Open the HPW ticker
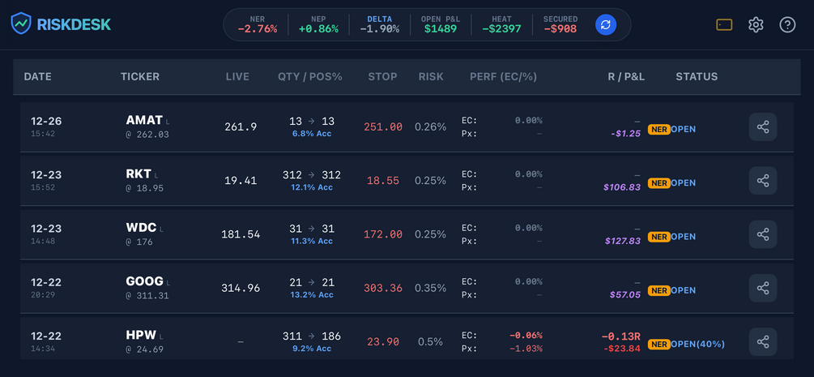The width and height of the screenshot is (814, 377). point(141,336)
